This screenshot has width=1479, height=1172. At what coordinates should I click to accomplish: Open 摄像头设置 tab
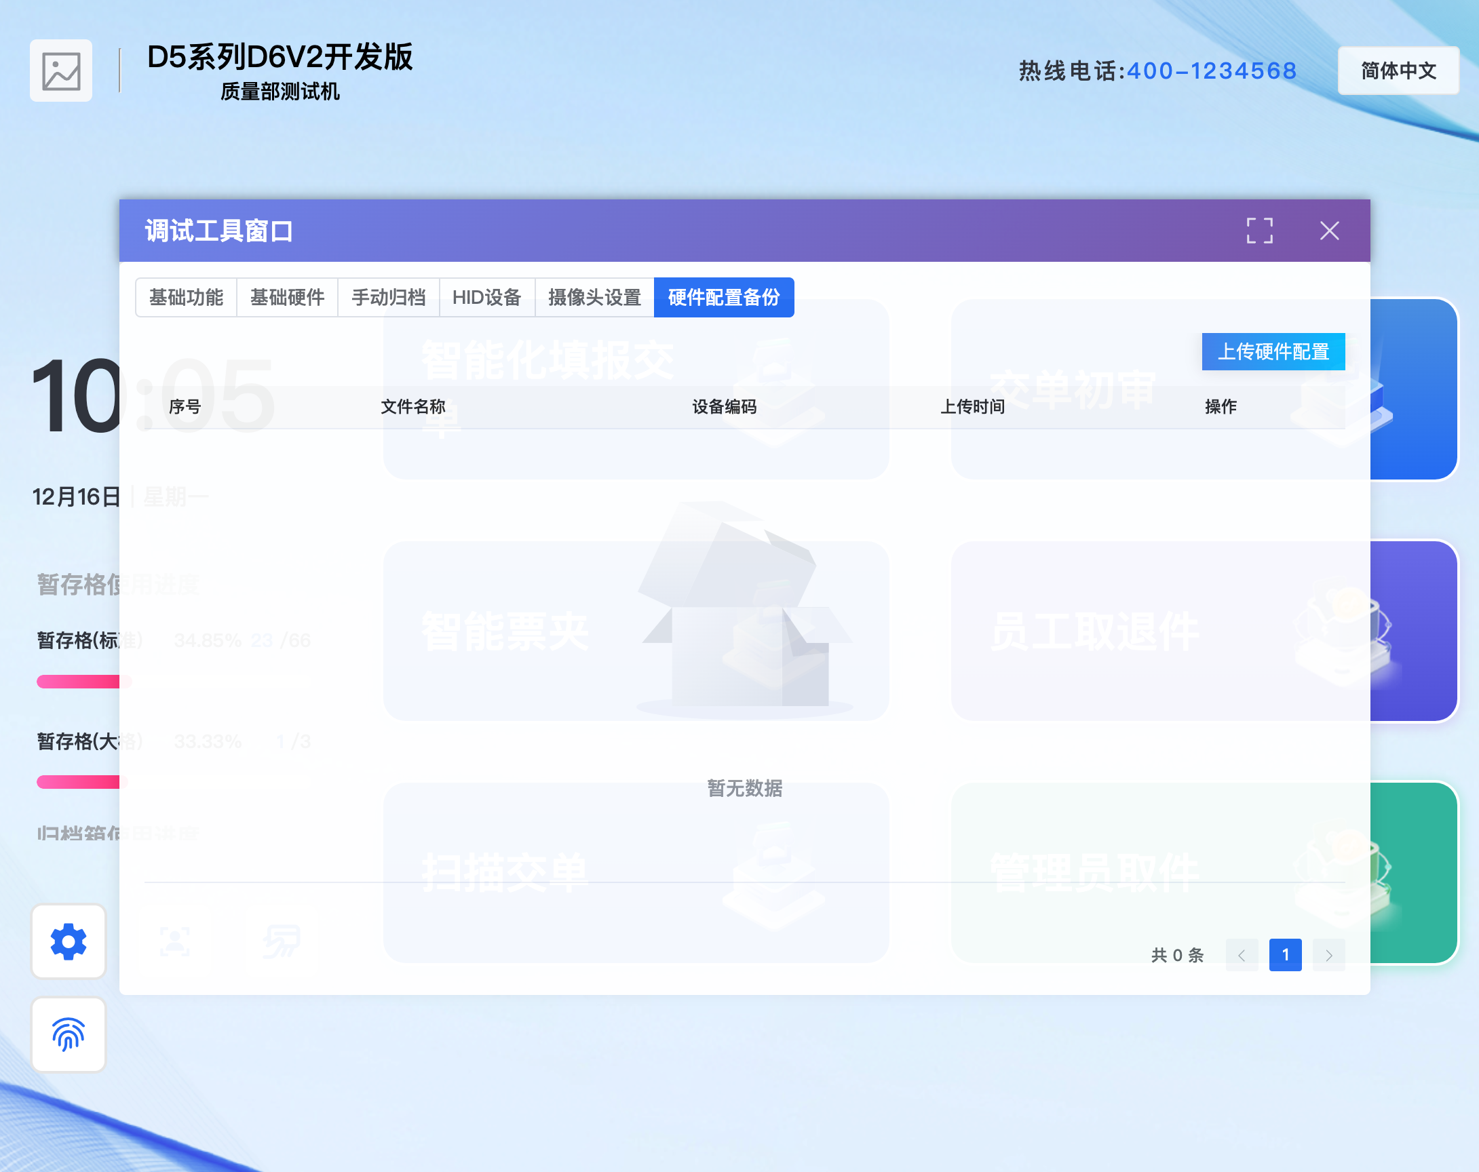[x=594, y=298]
